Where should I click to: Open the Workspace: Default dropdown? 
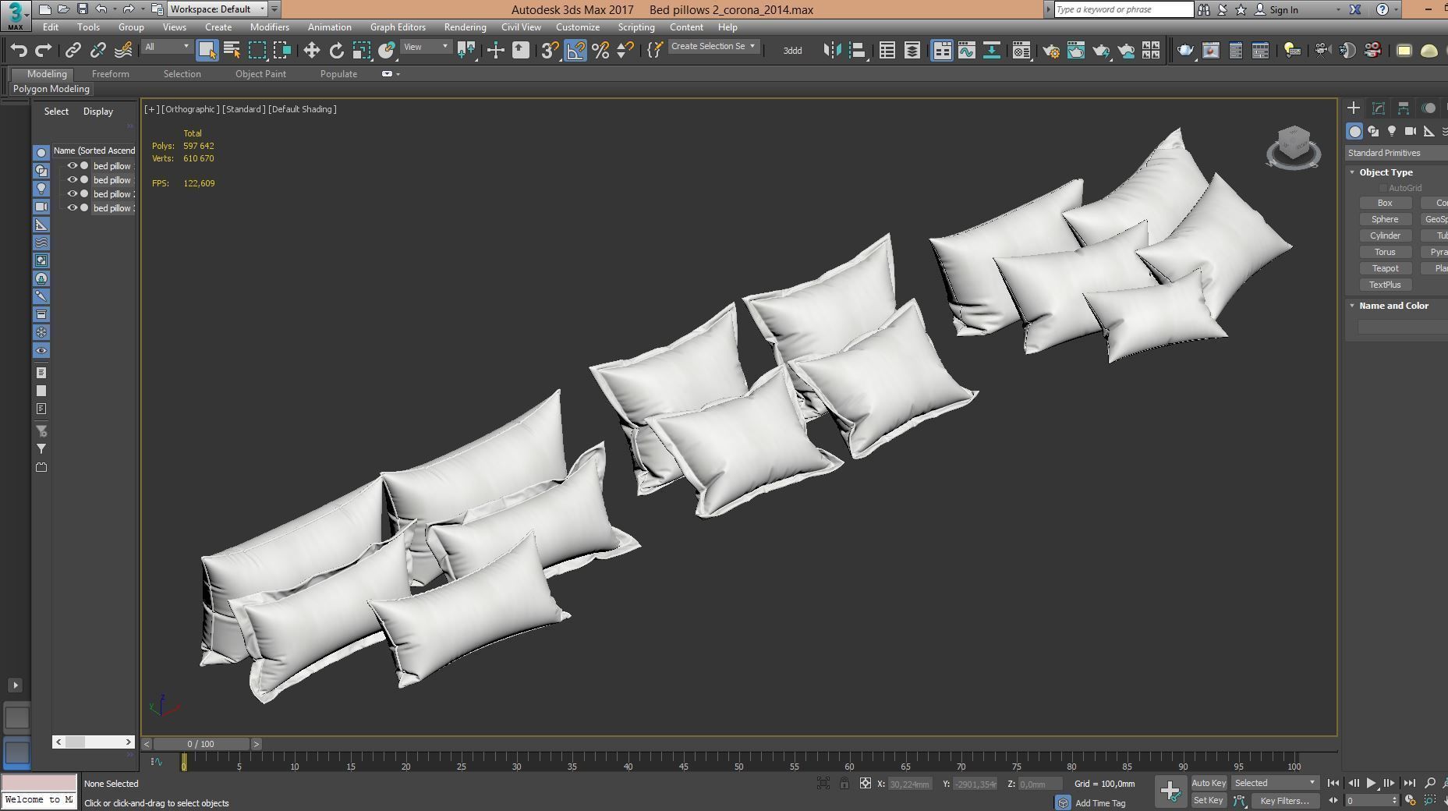218,9
